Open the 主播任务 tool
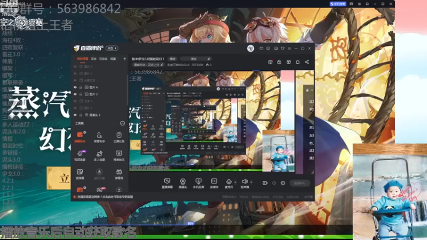 click(x=118, y=137)
